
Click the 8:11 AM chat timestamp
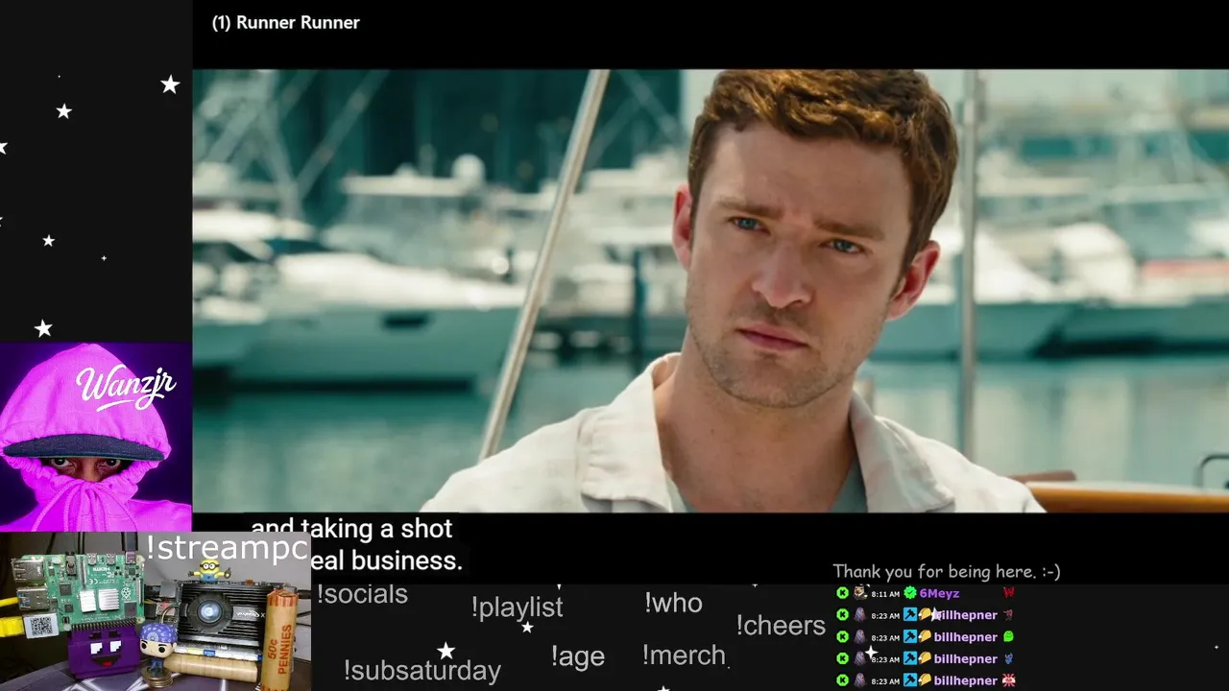click(885, 594)
